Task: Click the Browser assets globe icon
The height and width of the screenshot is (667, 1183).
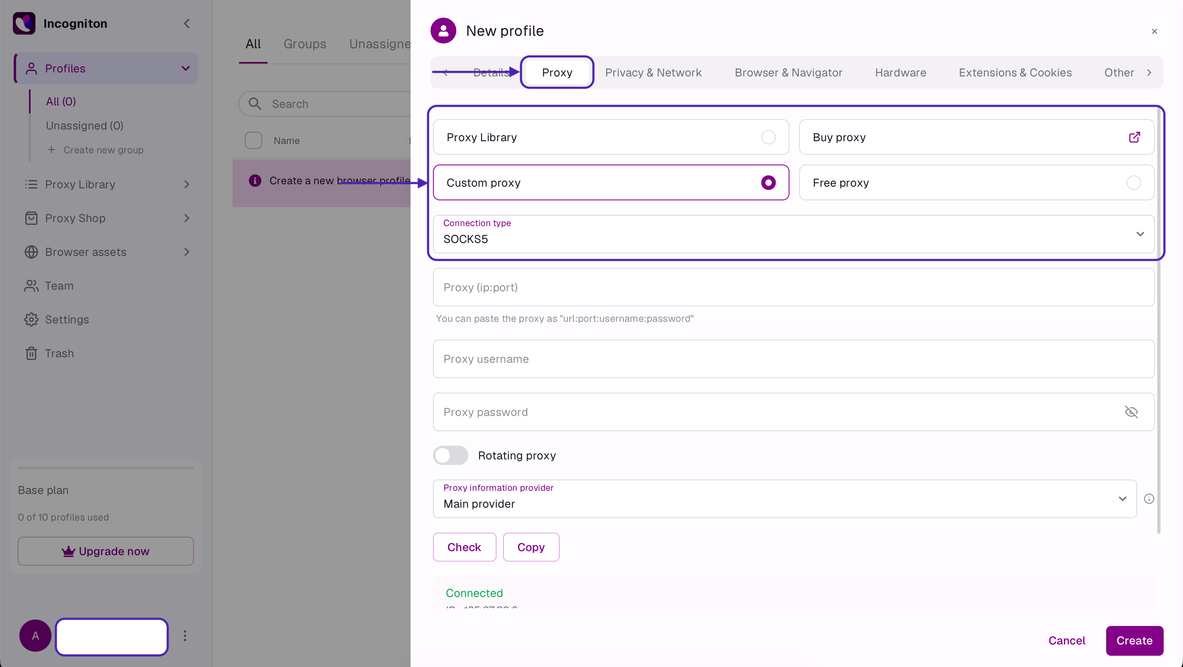Action: 31,252
